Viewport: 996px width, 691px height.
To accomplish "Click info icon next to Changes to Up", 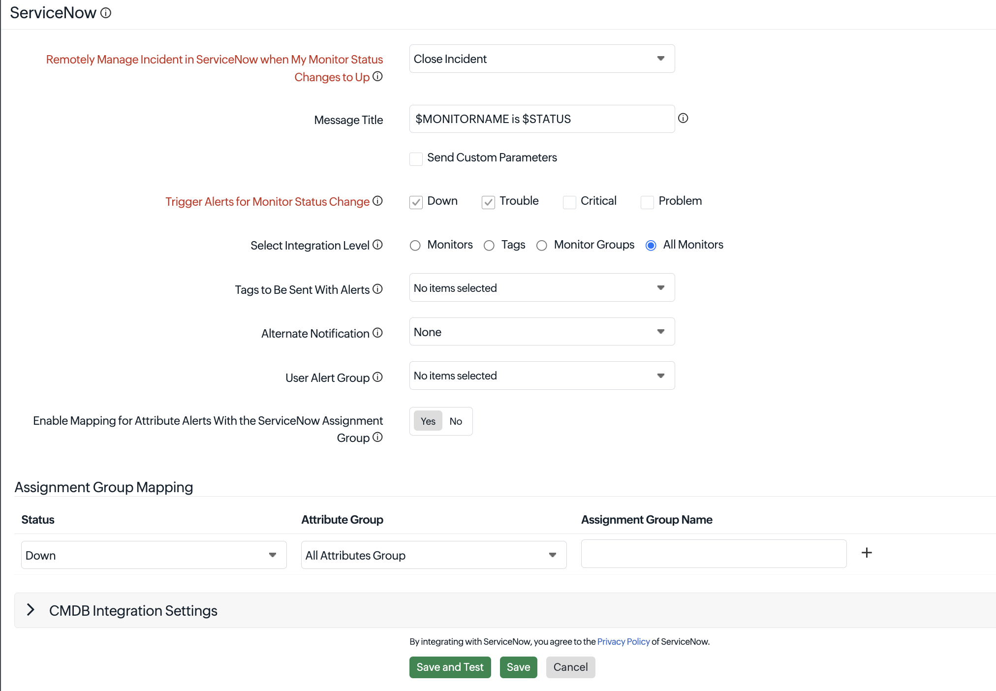I will (377, 77).
